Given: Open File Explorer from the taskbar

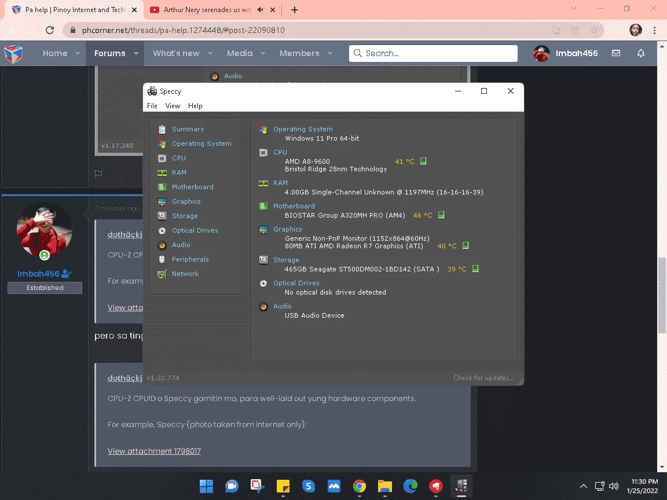Looking at the screenshot, I should tap(385, 486).
